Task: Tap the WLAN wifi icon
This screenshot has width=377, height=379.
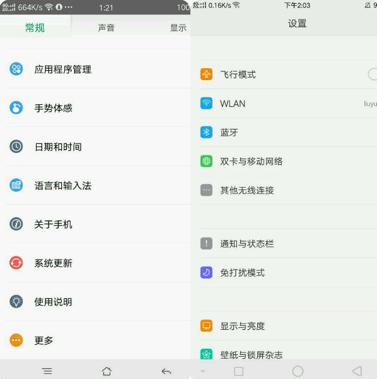Action: pos(206,103)
